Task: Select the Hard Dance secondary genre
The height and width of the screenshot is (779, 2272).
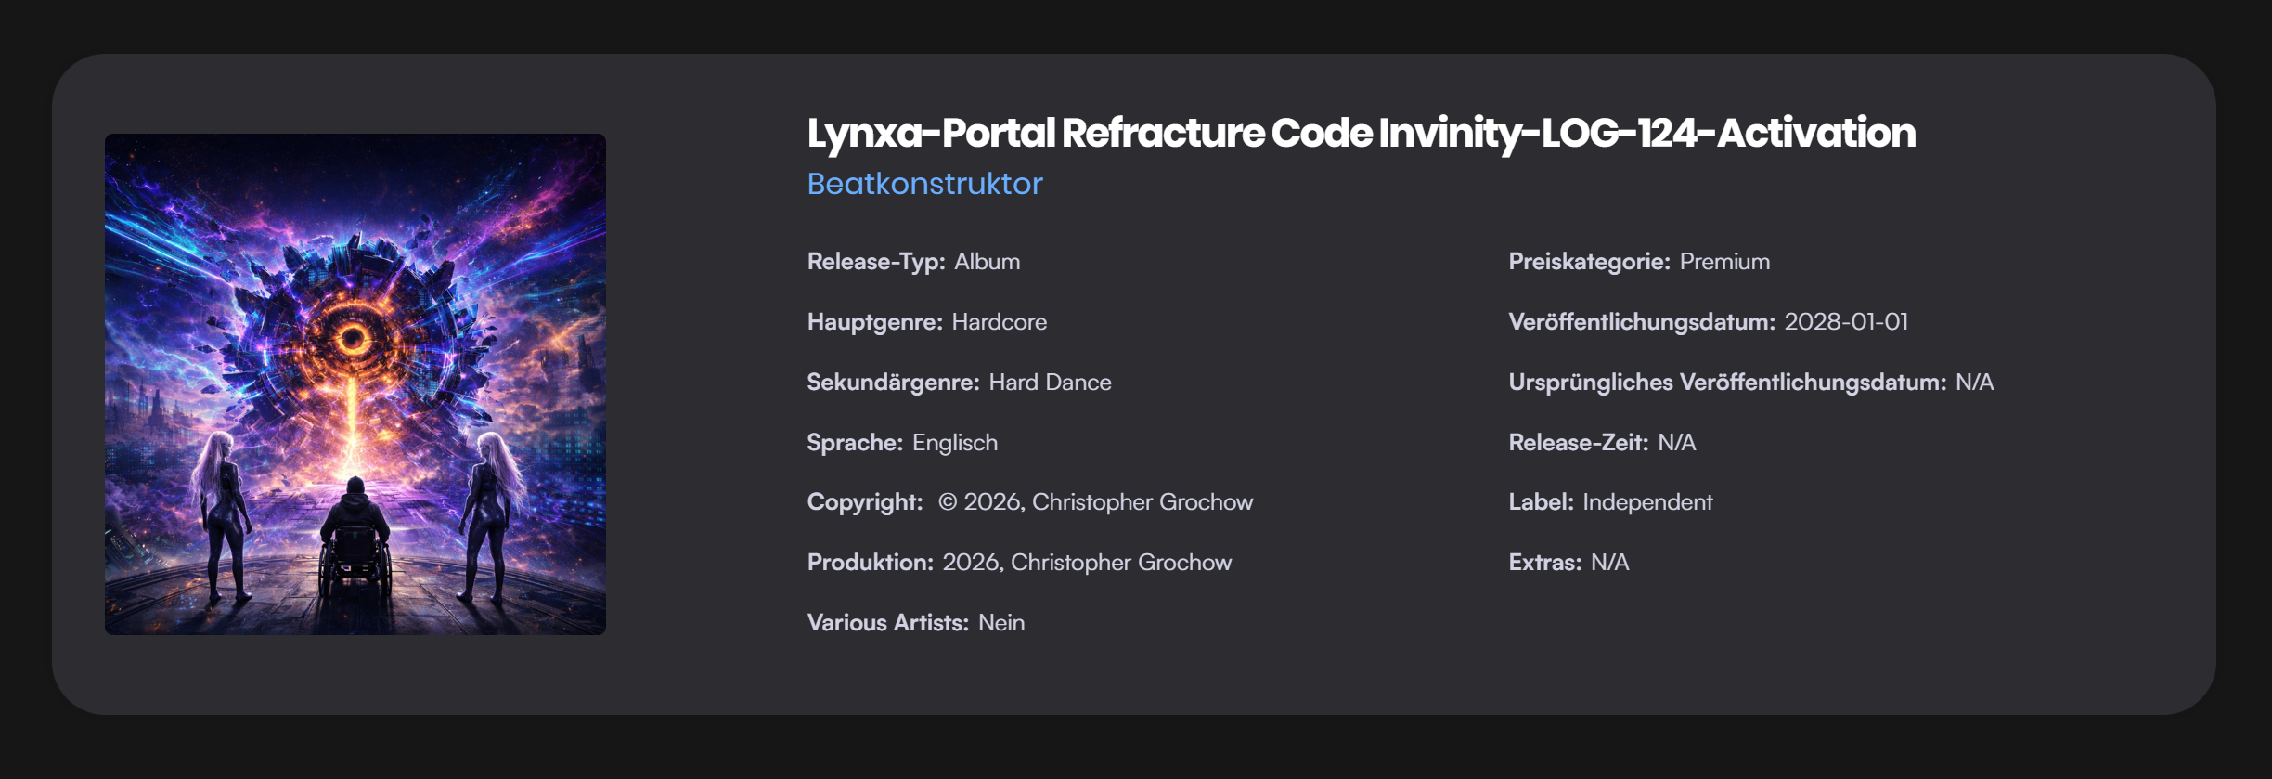Action: coord(1050,383)
